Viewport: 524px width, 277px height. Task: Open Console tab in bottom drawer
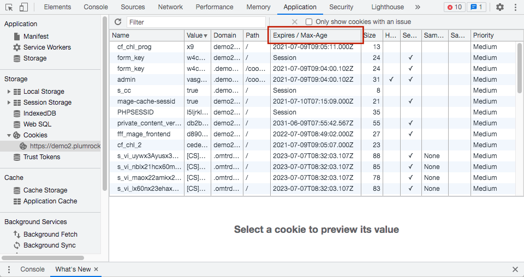(32, 269)
